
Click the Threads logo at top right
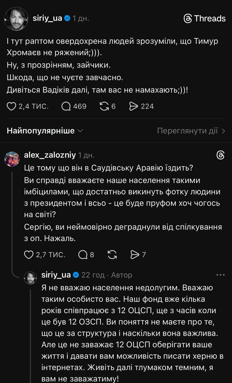[x=204, y=19]
